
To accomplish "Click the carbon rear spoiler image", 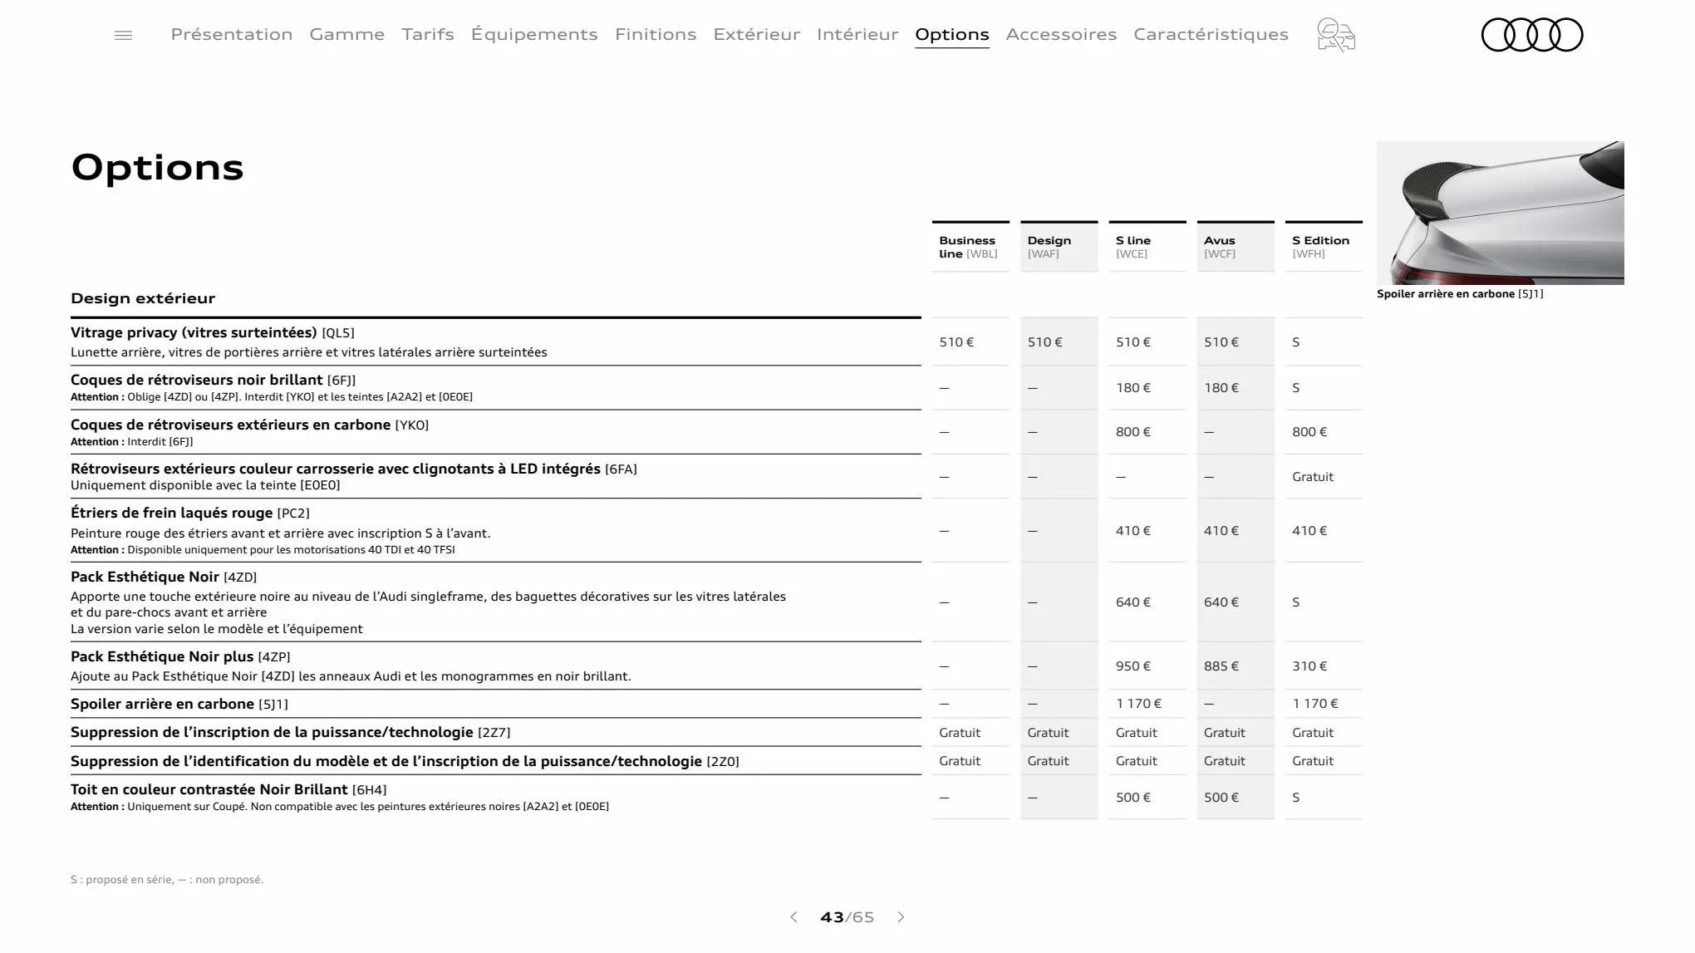I will [x=1501, y=213].
